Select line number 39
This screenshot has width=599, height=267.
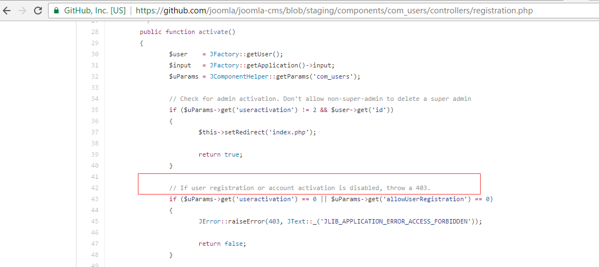95,154
